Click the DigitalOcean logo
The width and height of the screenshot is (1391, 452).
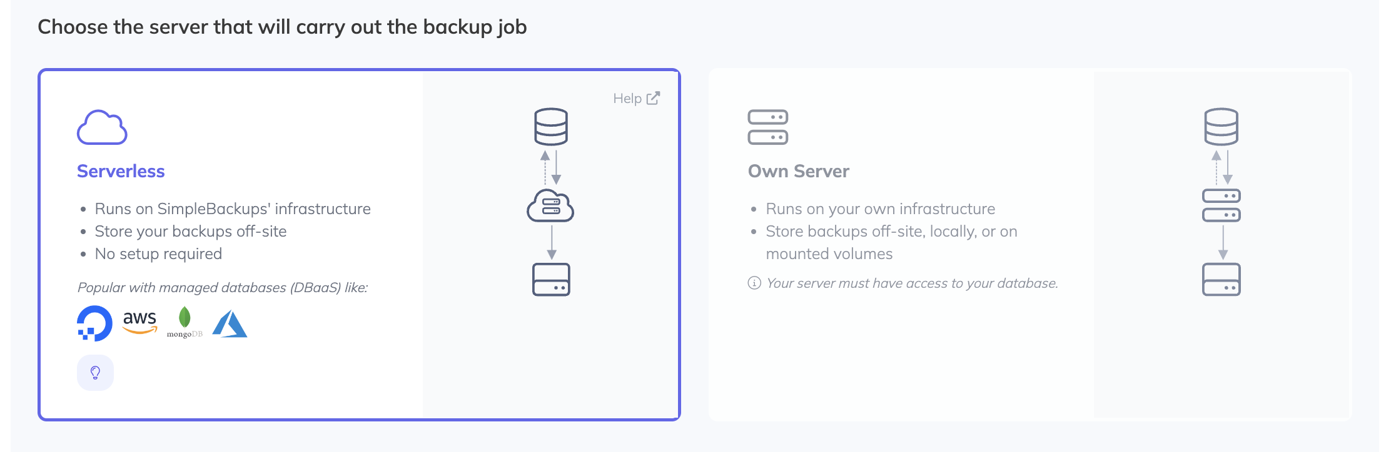coord(94,323)
